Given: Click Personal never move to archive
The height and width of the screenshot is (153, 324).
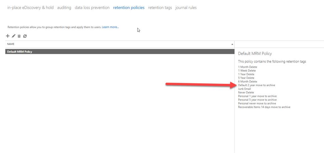Looking at the screenshot, I should [257, 103].
